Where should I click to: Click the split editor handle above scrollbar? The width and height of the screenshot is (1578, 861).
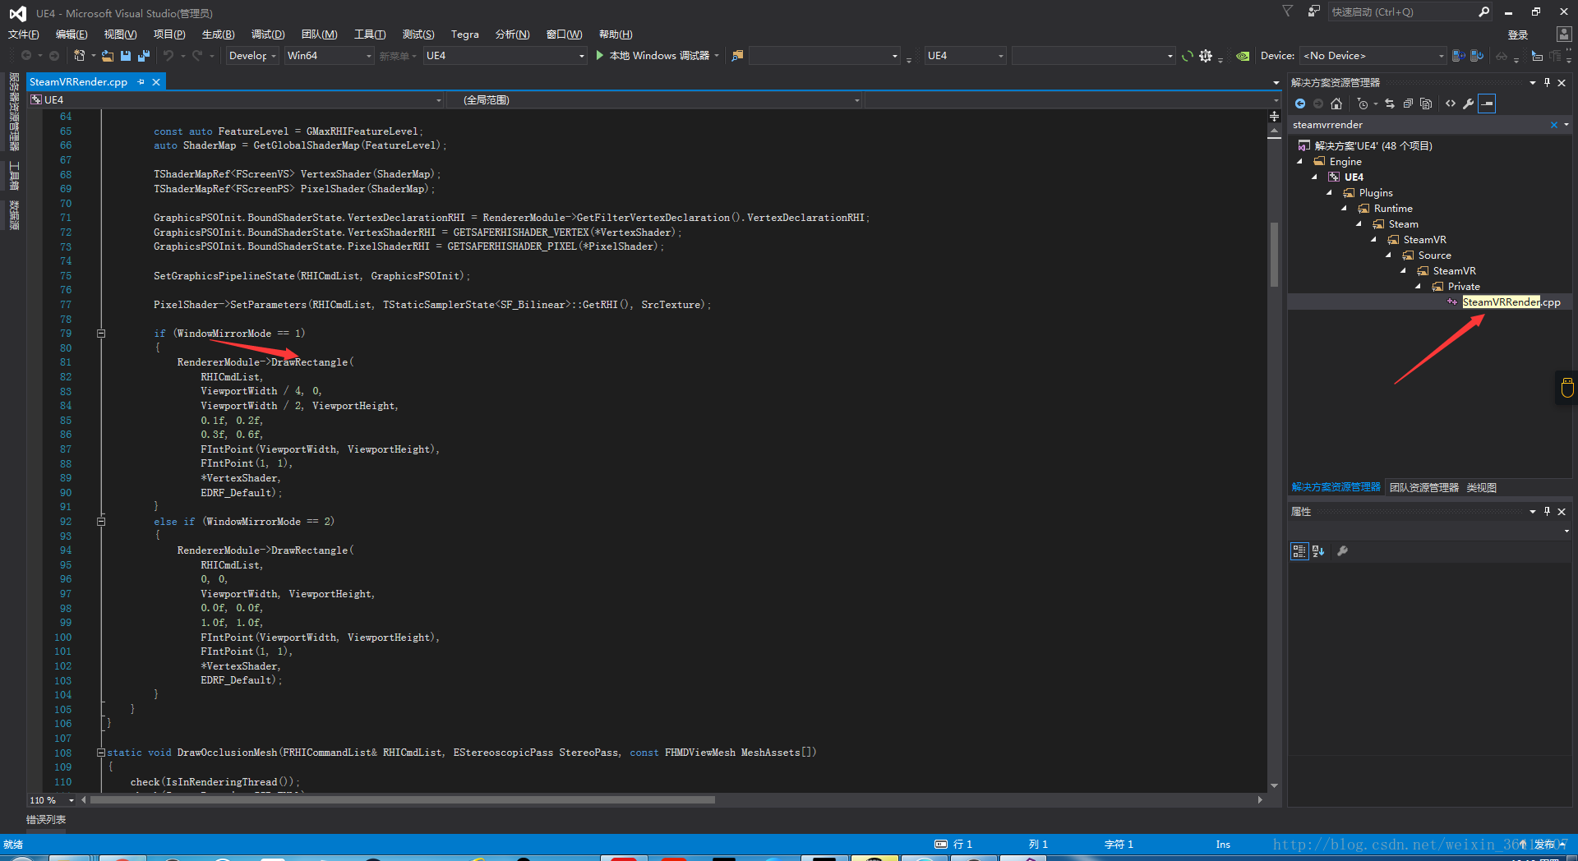(x=1274, y=117)
